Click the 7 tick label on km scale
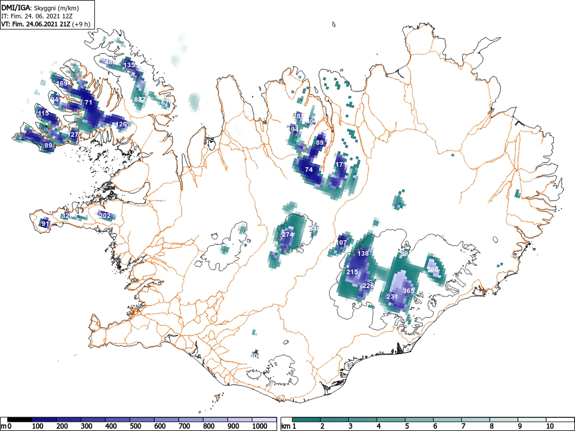Screen dimensions: 575x431 [463, 426]
